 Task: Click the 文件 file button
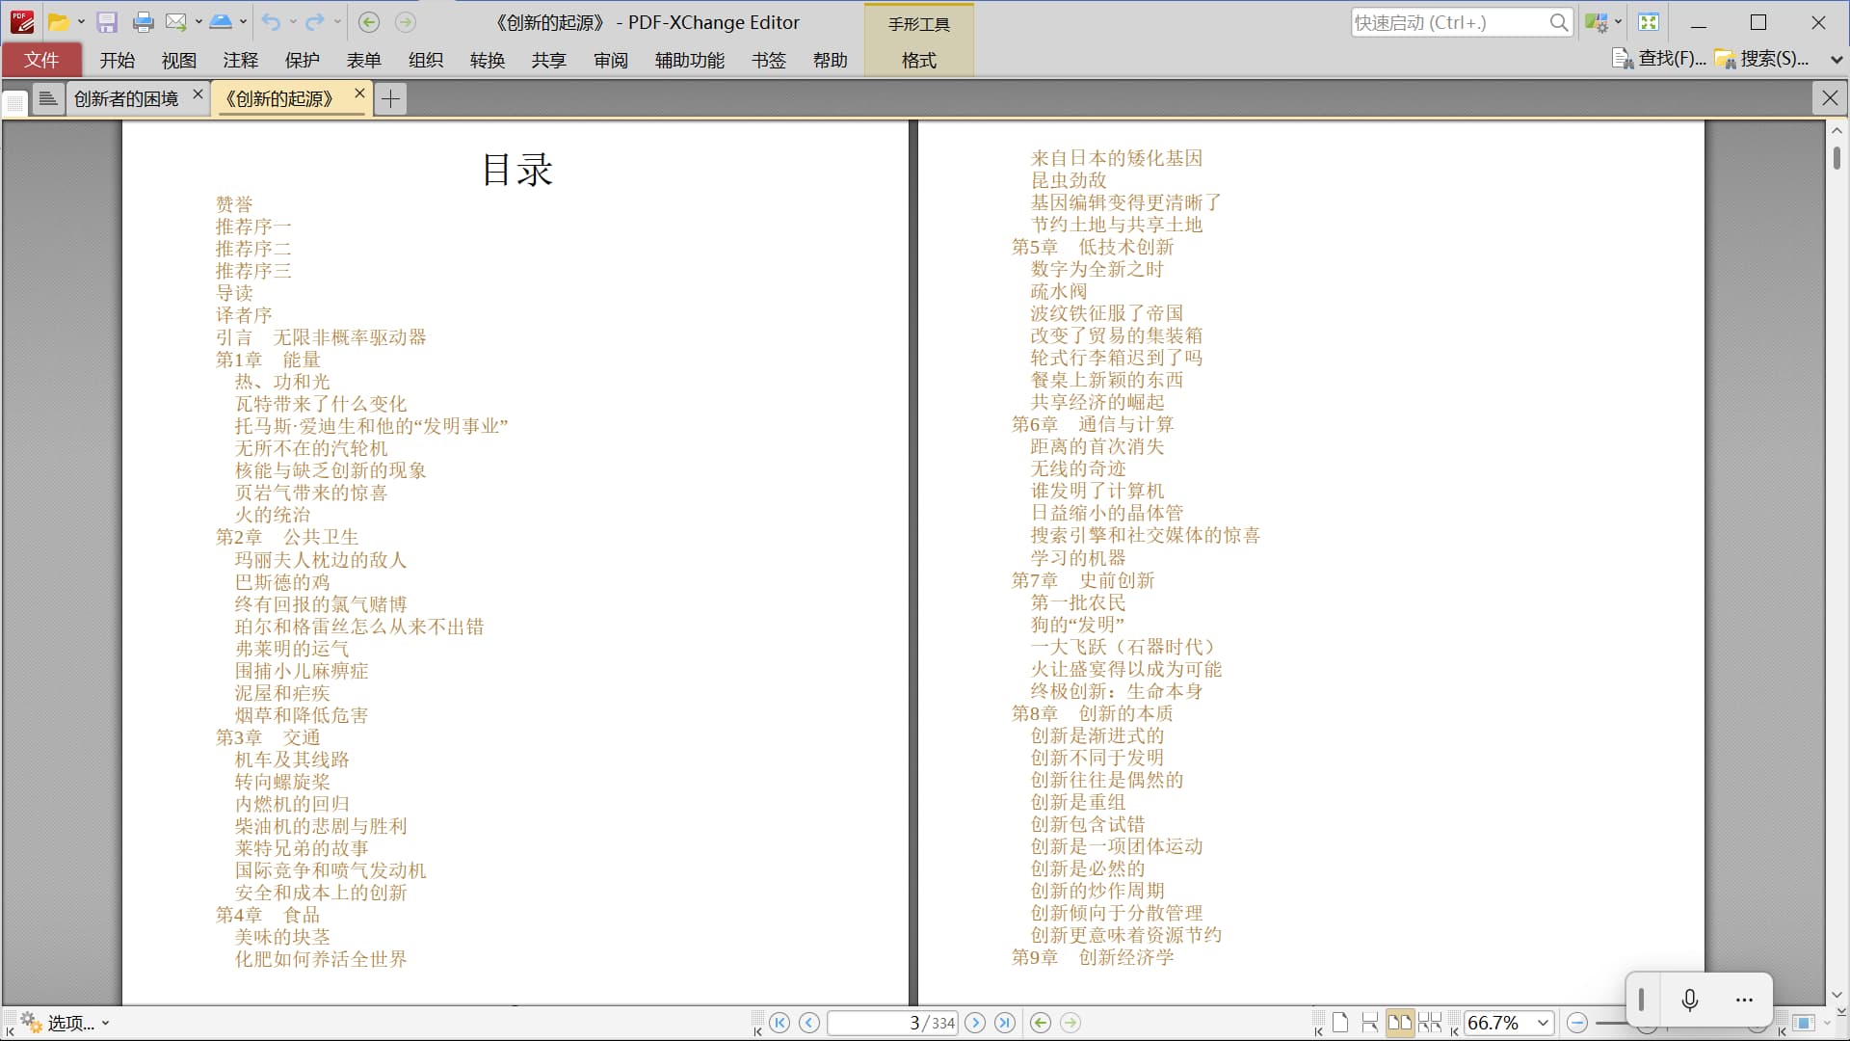tap(41, 60)
